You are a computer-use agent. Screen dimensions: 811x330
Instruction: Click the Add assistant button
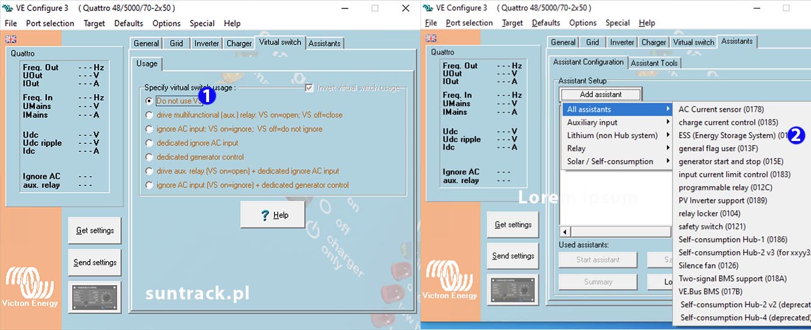[601, 94]
